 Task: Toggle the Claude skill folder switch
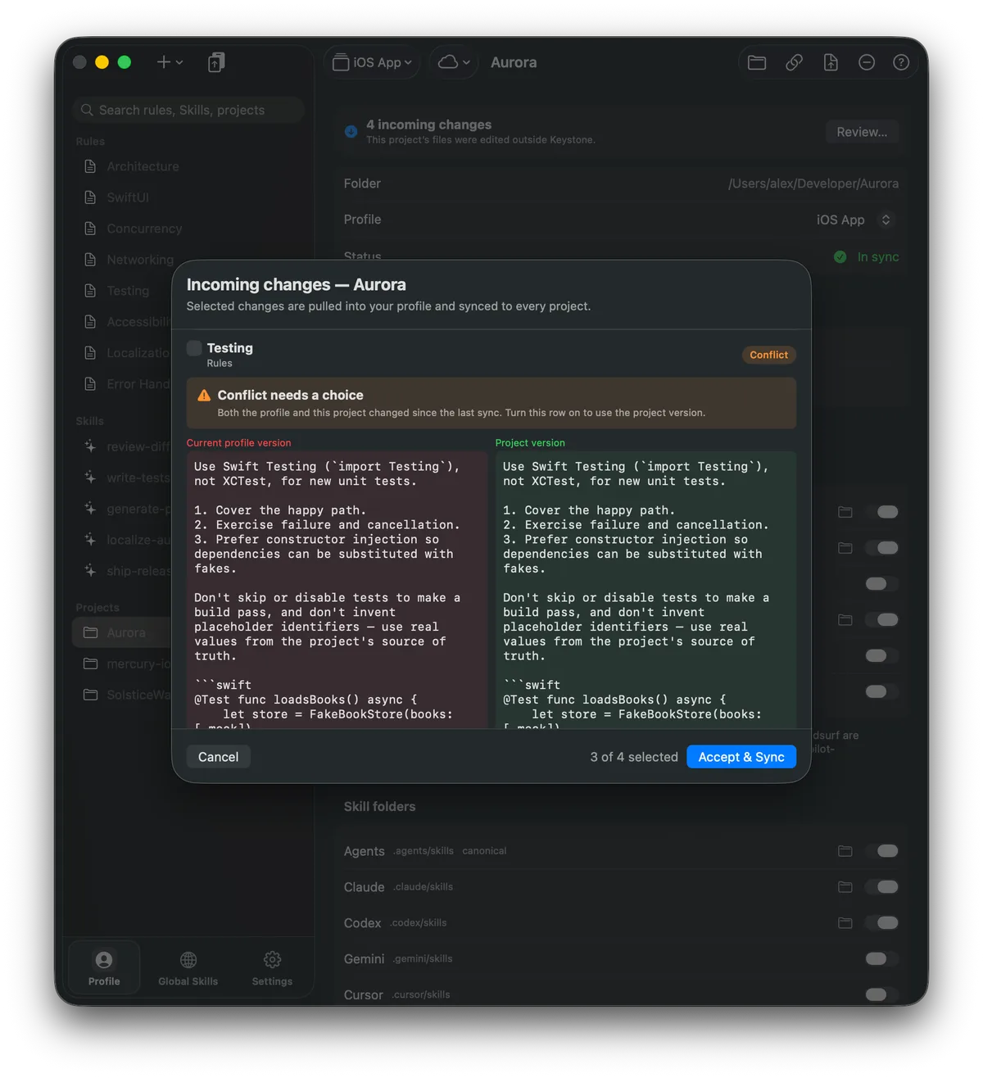882,887
